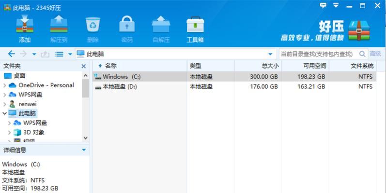Viewport: 386px width, 193px height.
Task: Select renwei in the folder tree
Action: tap(27, 104)
